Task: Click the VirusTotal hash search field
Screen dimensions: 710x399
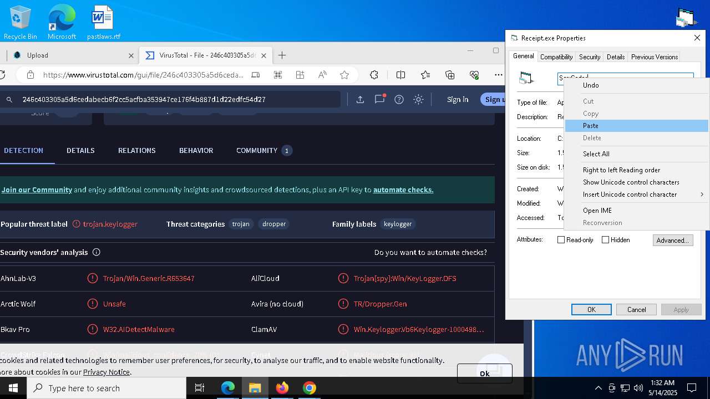Action: (x=177, y=99)
